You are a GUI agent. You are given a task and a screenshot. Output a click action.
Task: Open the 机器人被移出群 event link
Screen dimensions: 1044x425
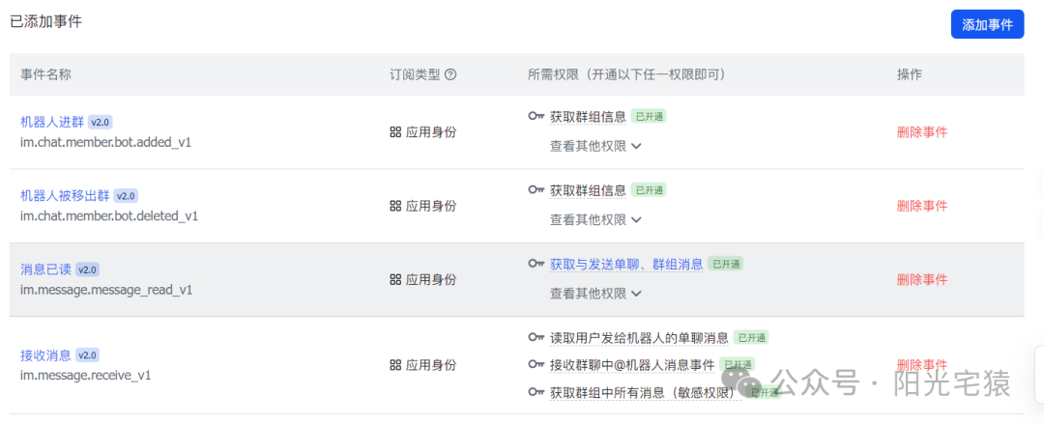click(66, 195)
